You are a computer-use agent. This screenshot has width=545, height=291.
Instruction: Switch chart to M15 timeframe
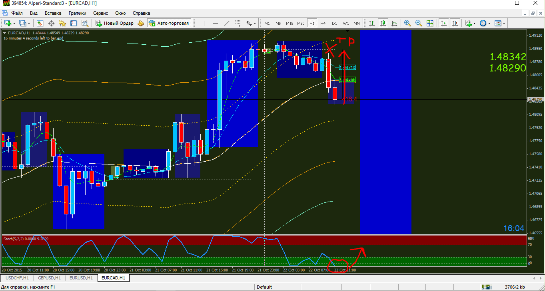point(289,23)
